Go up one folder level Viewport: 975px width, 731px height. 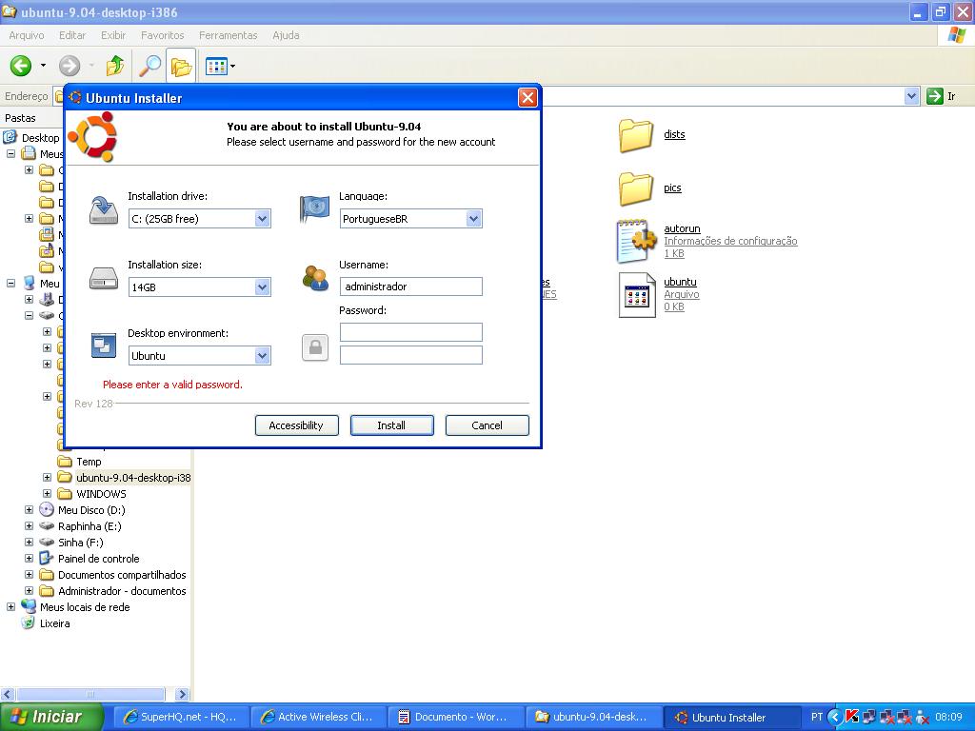[115, 66]
